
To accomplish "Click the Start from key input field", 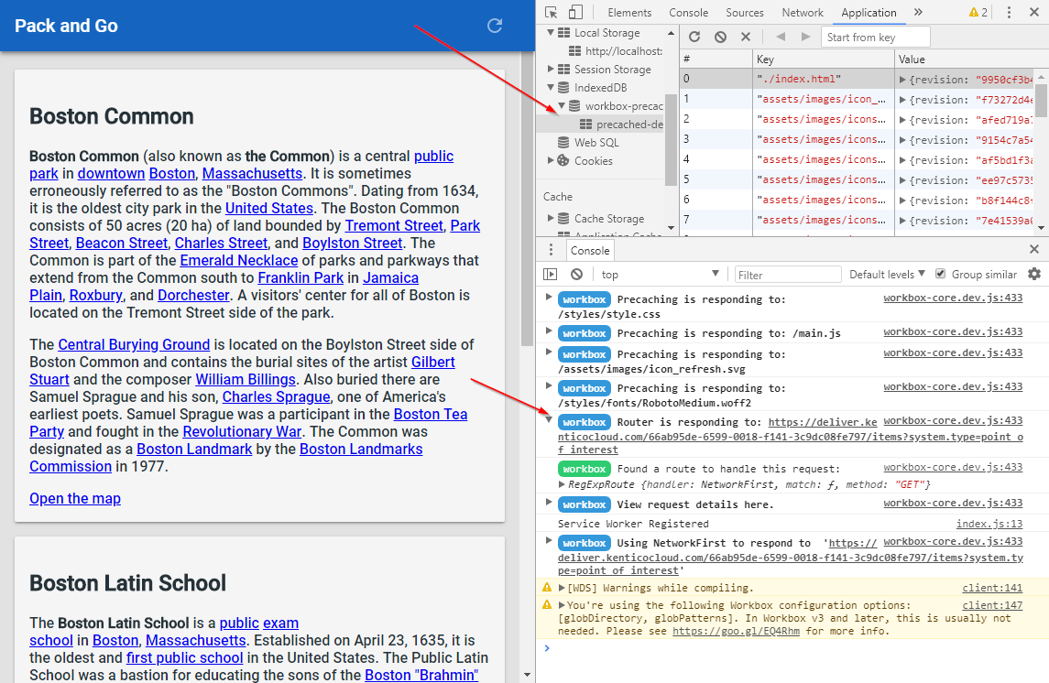I will click(x=875, y=37).
